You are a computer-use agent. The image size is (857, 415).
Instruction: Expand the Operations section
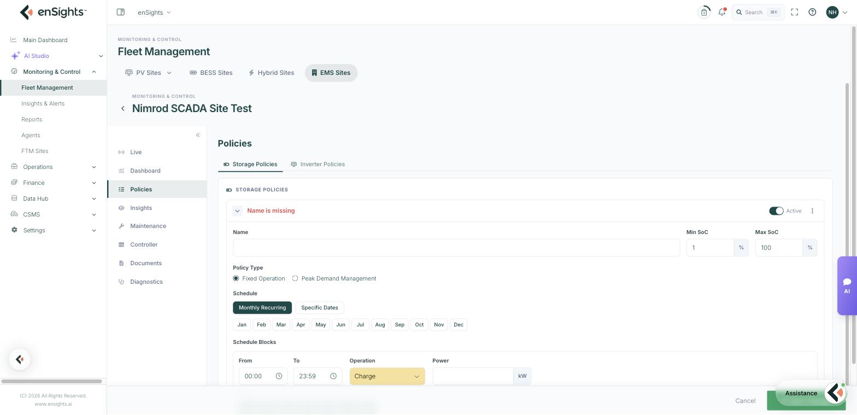point(94,167)
